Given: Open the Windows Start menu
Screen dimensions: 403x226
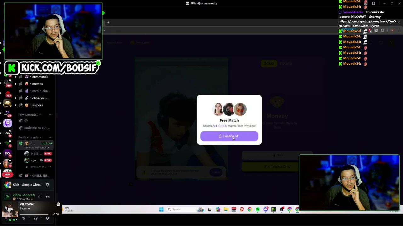Looking at the screenshot, I should [x=161, y=209].
